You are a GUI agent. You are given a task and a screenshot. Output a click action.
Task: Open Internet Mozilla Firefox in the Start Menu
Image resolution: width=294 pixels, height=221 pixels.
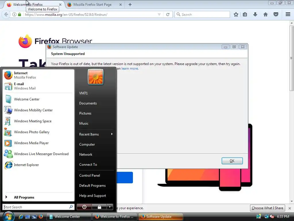(x=38, y=75)
